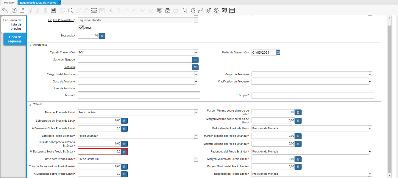Open calculator for Margen Mínimo sobre el precio de lista
The height and width of the screenshot is (178, 398).
[x=298, y=112]
